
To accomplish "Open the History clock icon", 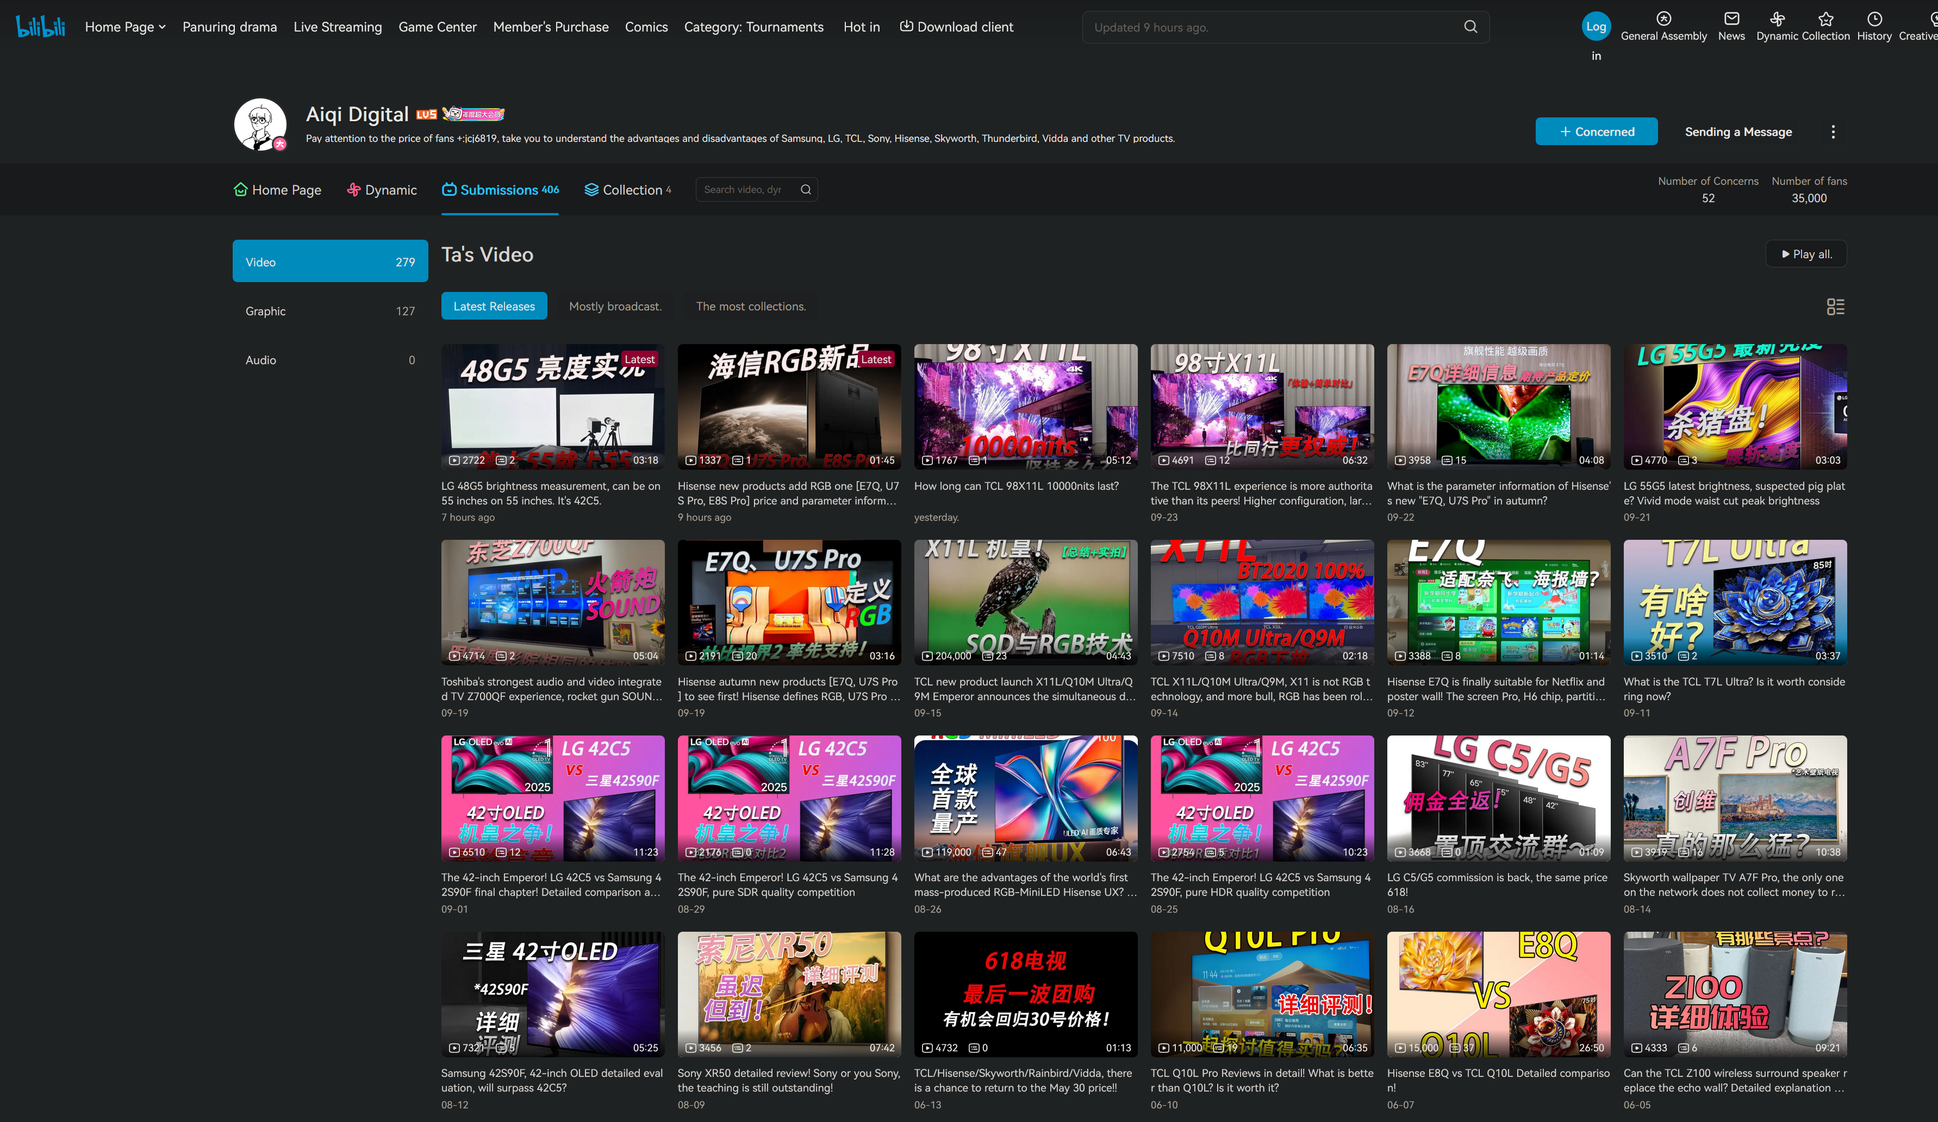I will click(x=1874, y=19).
